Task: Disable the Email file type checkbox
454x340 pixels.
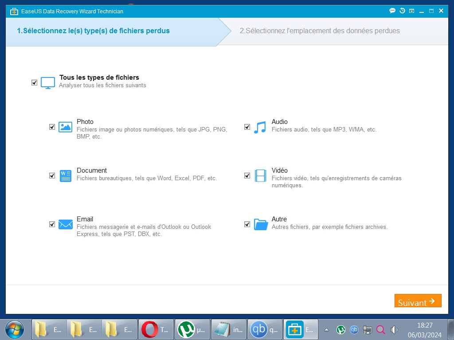Action: 52,224
